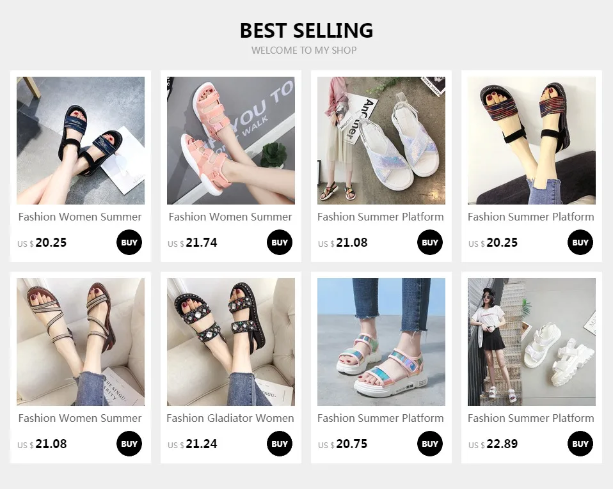Screen dimensions: 613x489
Task: Open the black jeweled gladiator sandal image
Action: 230,342
